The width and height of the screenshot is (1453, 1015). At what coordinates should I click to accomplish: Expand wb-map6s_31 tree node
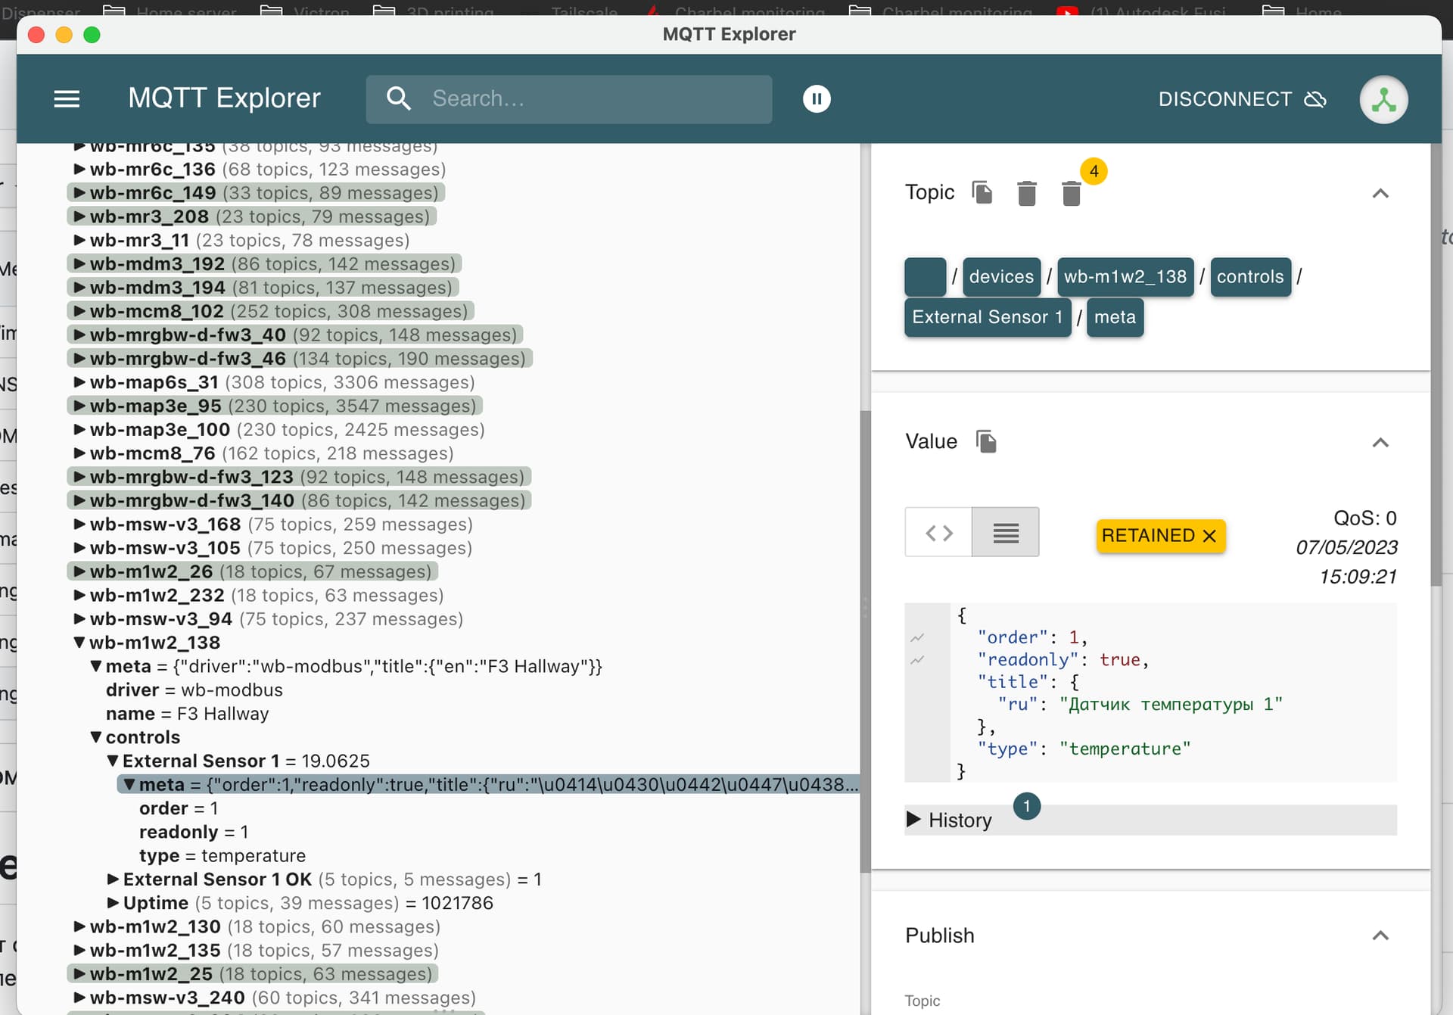pyautogui.click(x=79, y=382)
